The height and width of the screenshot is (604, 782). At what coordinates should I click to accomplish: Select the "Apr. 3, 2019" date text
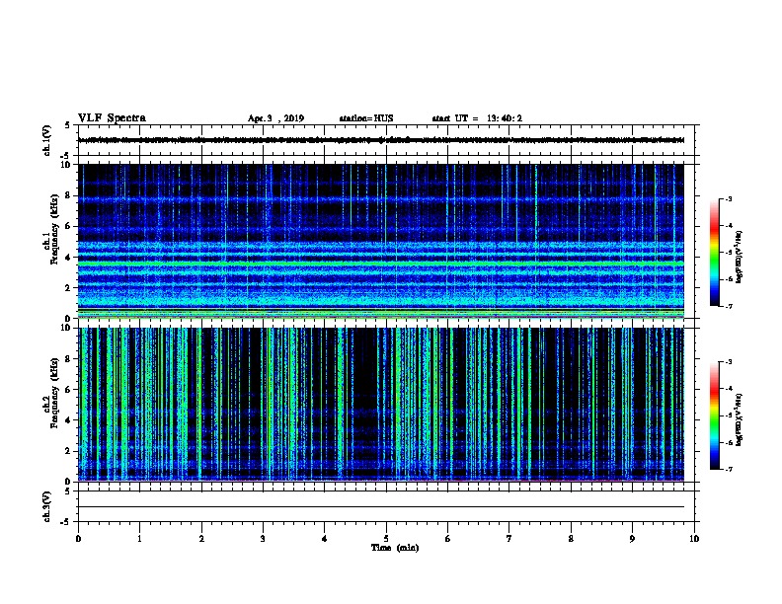[275, 118]
